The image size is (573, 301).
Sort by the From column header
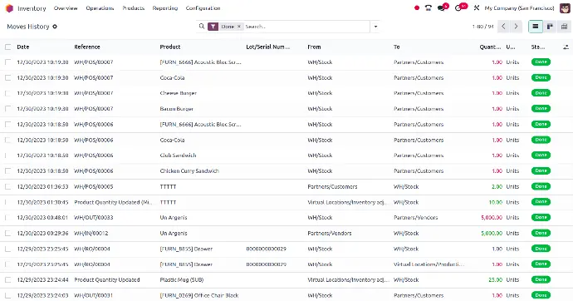coord(314,47)
